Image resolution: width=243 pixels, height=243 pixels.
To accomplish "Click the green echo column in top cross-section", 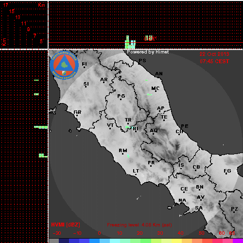I will coord(130,42).
